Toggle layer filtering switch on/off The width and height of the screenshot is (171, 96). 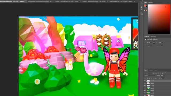165,73
